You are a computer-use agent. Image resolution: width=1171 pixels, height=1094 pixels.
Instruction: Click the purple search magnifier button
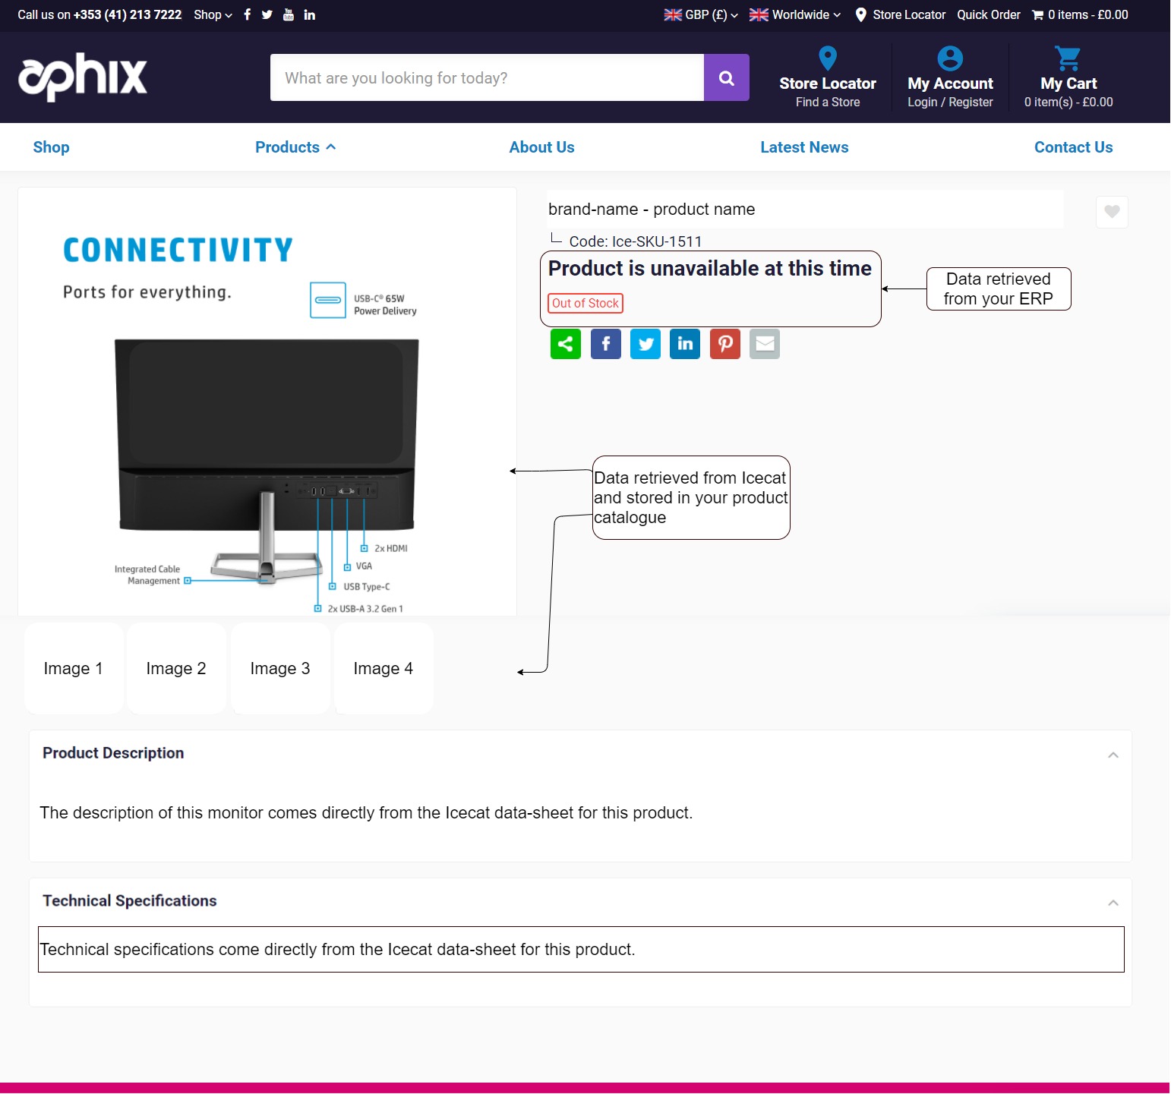(726, 77)
